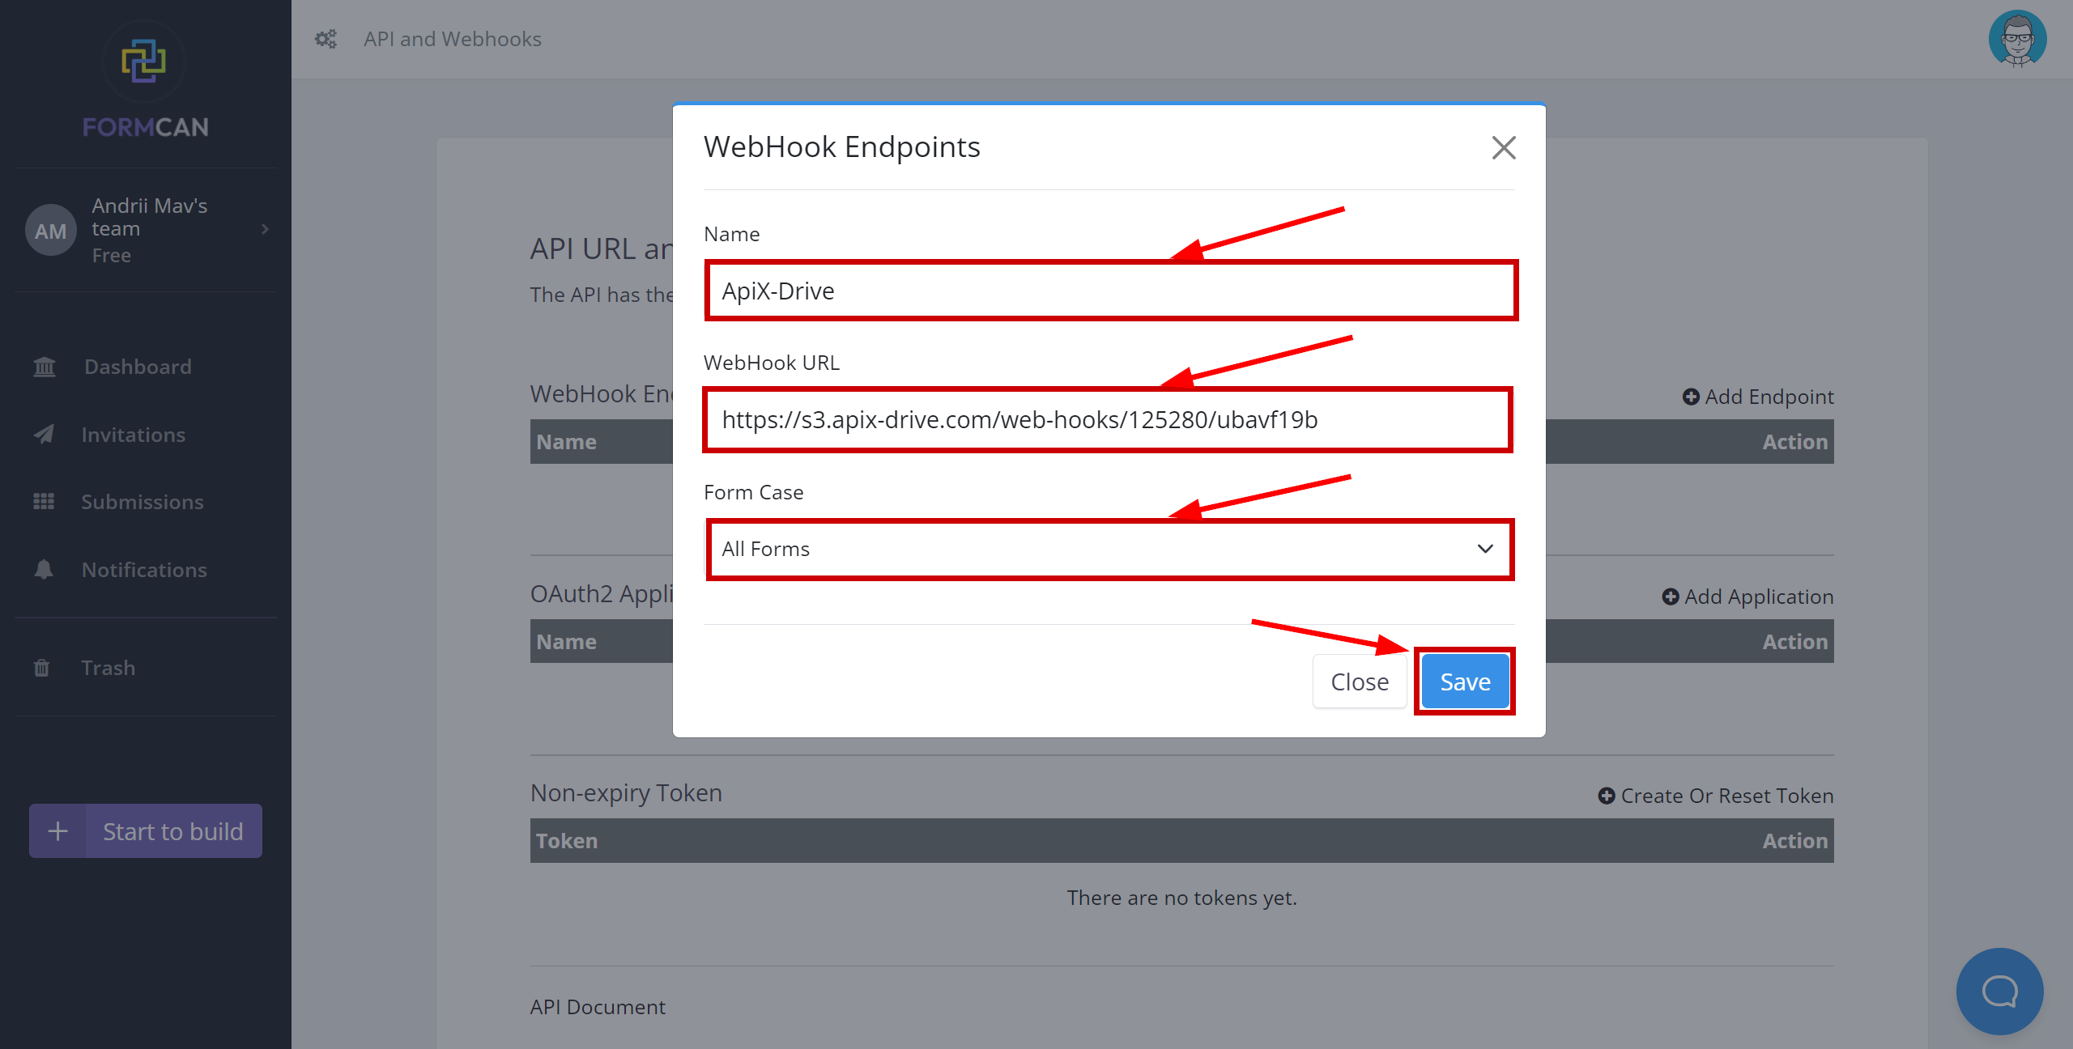Open the API settings gears icon

click(x=326, y=39)
